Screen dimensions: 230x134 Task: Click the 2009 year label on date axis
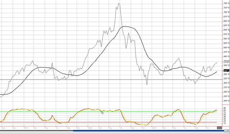(x=154, y=128)
